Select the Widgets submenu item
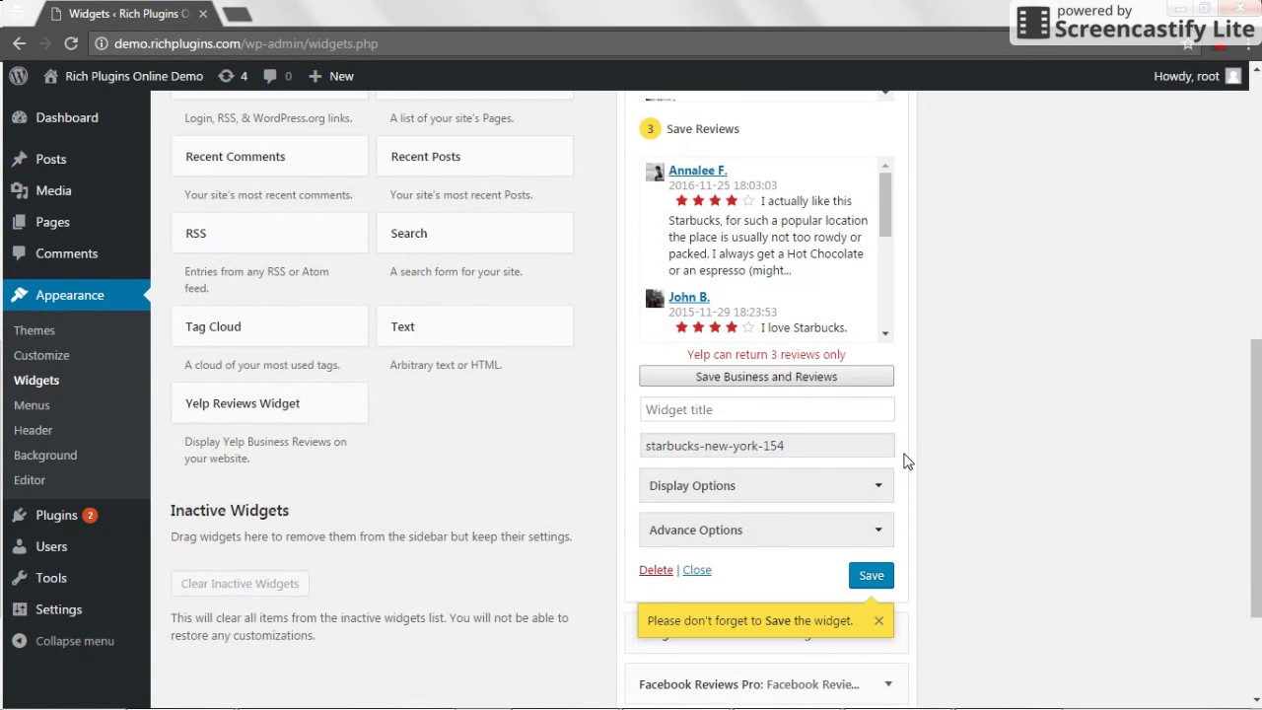The height and width of the screenshot is (710, 1262). (36, 380)
